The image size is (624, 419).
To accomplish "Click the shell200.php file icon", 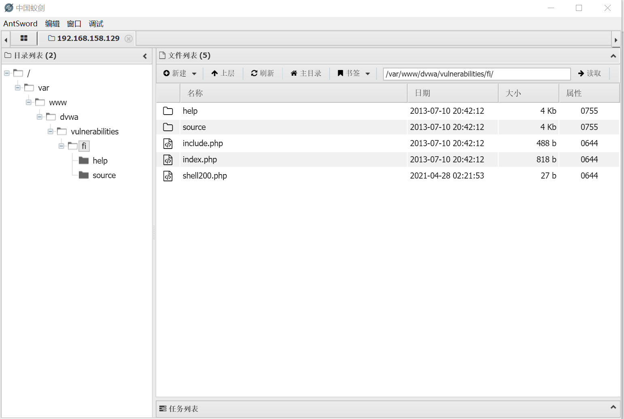I will [168, 176].
